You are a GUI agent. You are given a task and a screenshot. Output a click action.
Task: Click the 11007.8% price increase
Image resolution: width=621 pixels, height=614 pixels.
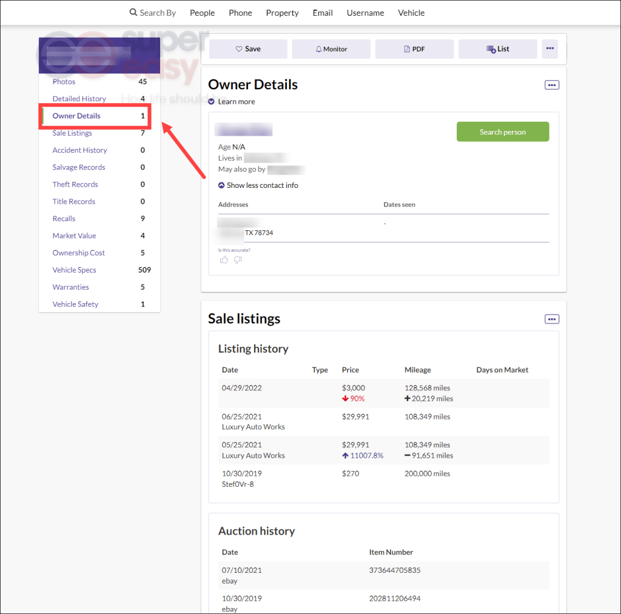coord(363,456)
